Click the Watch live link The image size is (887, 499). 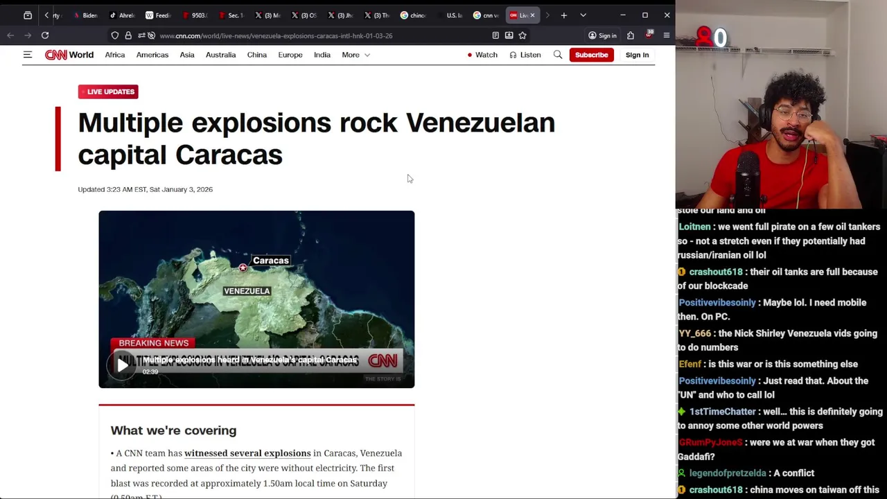(482, 55)
